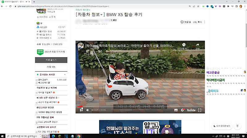Copy the post link with URL 복사

(x=197, y=22)
